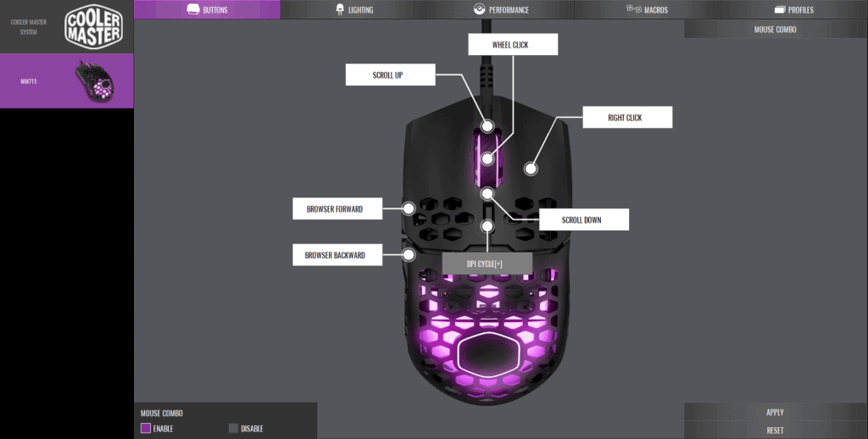Screen dimensions: 868x439
Task: Click the Browser Forward assignment label
Action: [x=337, y=208]
